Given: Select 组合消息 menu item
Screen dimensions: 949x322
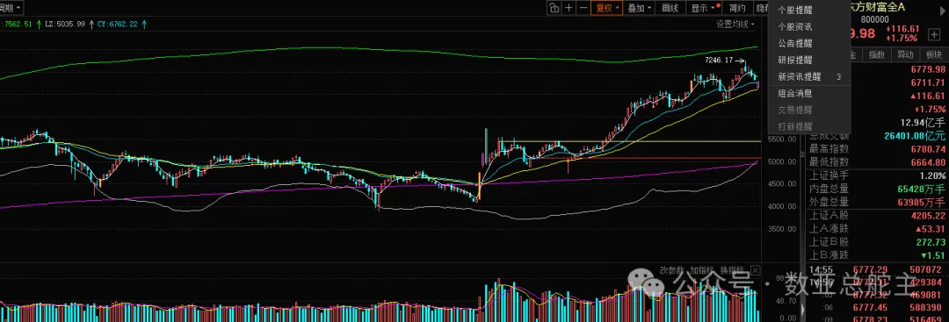Looking at the screenshot, I should point(794,94).
